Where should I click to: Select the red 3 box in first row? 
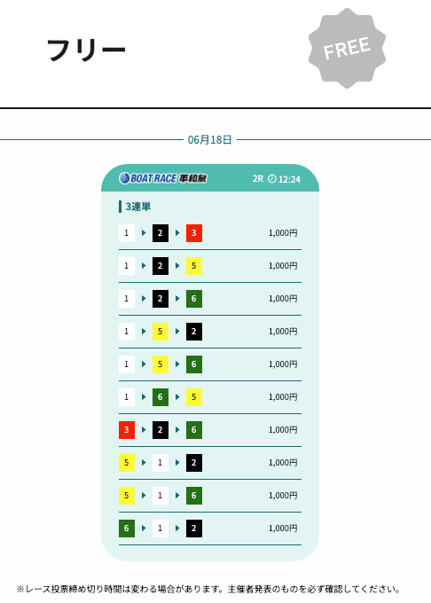(x=194, y=233)
